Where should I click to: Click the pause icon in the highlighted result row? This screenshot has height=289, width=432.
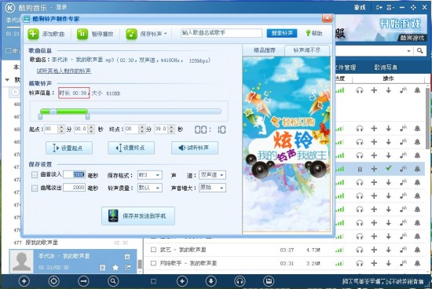click(x=360, y=169)
